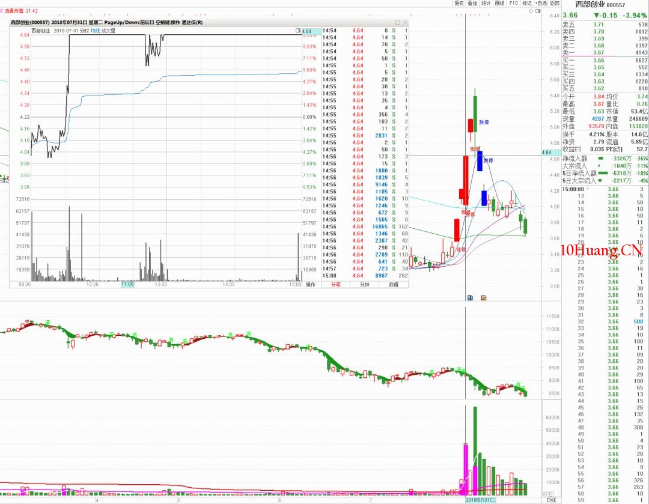
Task: Open the 统计 statistics toolbar button
Action: (x=486, y=4)
